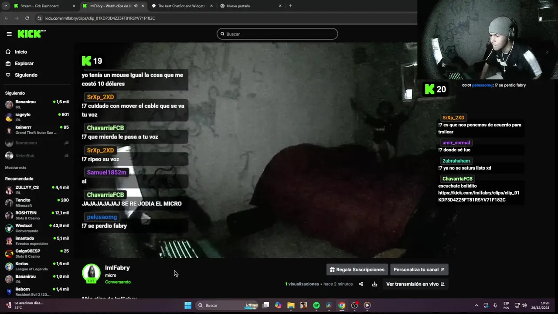Image resolution: width=558 pixels, height=314 pixels.
Task: Switch to the Nueva pestaña tab
Action: tap(250, 6)
